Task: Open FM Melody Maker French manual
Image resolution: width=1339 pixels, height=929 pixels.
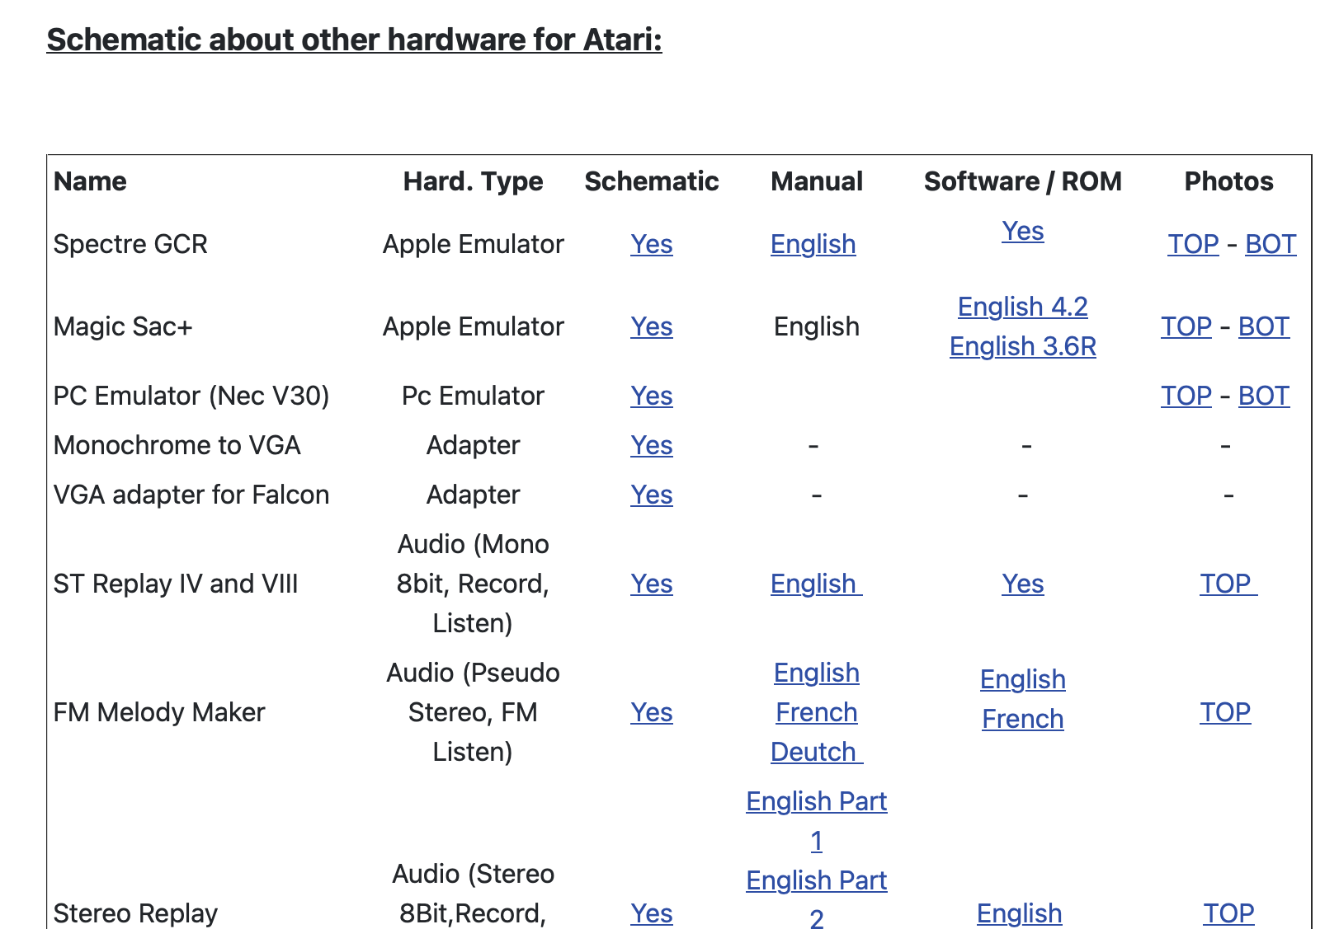Action: [x=816, y=712]
